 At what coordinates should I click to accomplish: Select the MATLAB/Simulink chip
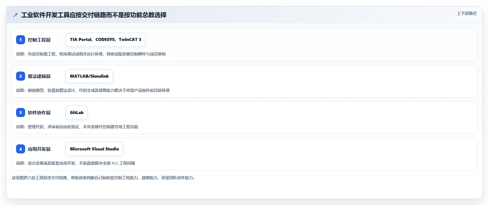click(89, 76)
